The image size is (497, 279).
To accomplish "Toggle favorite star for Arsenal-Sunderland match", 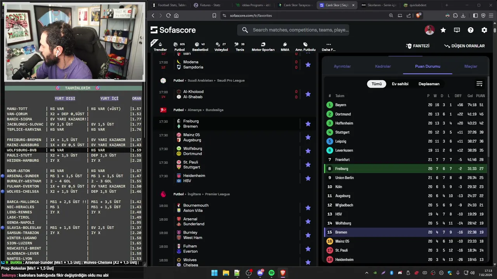I will [x=308, y=221].
